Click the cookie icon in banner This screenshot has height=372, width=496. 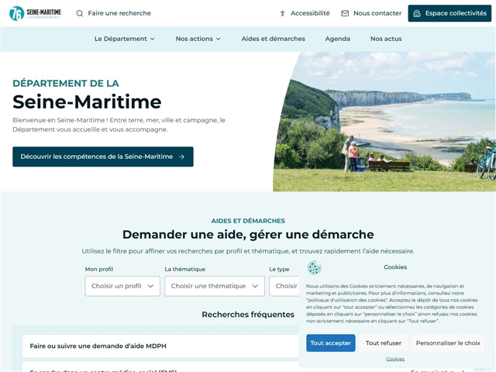click(x=315, y=267)
